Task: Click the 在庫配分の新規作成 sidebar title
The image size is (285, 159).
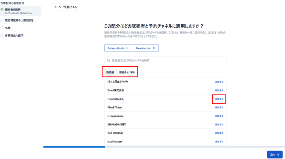Action: pos(12,3)
